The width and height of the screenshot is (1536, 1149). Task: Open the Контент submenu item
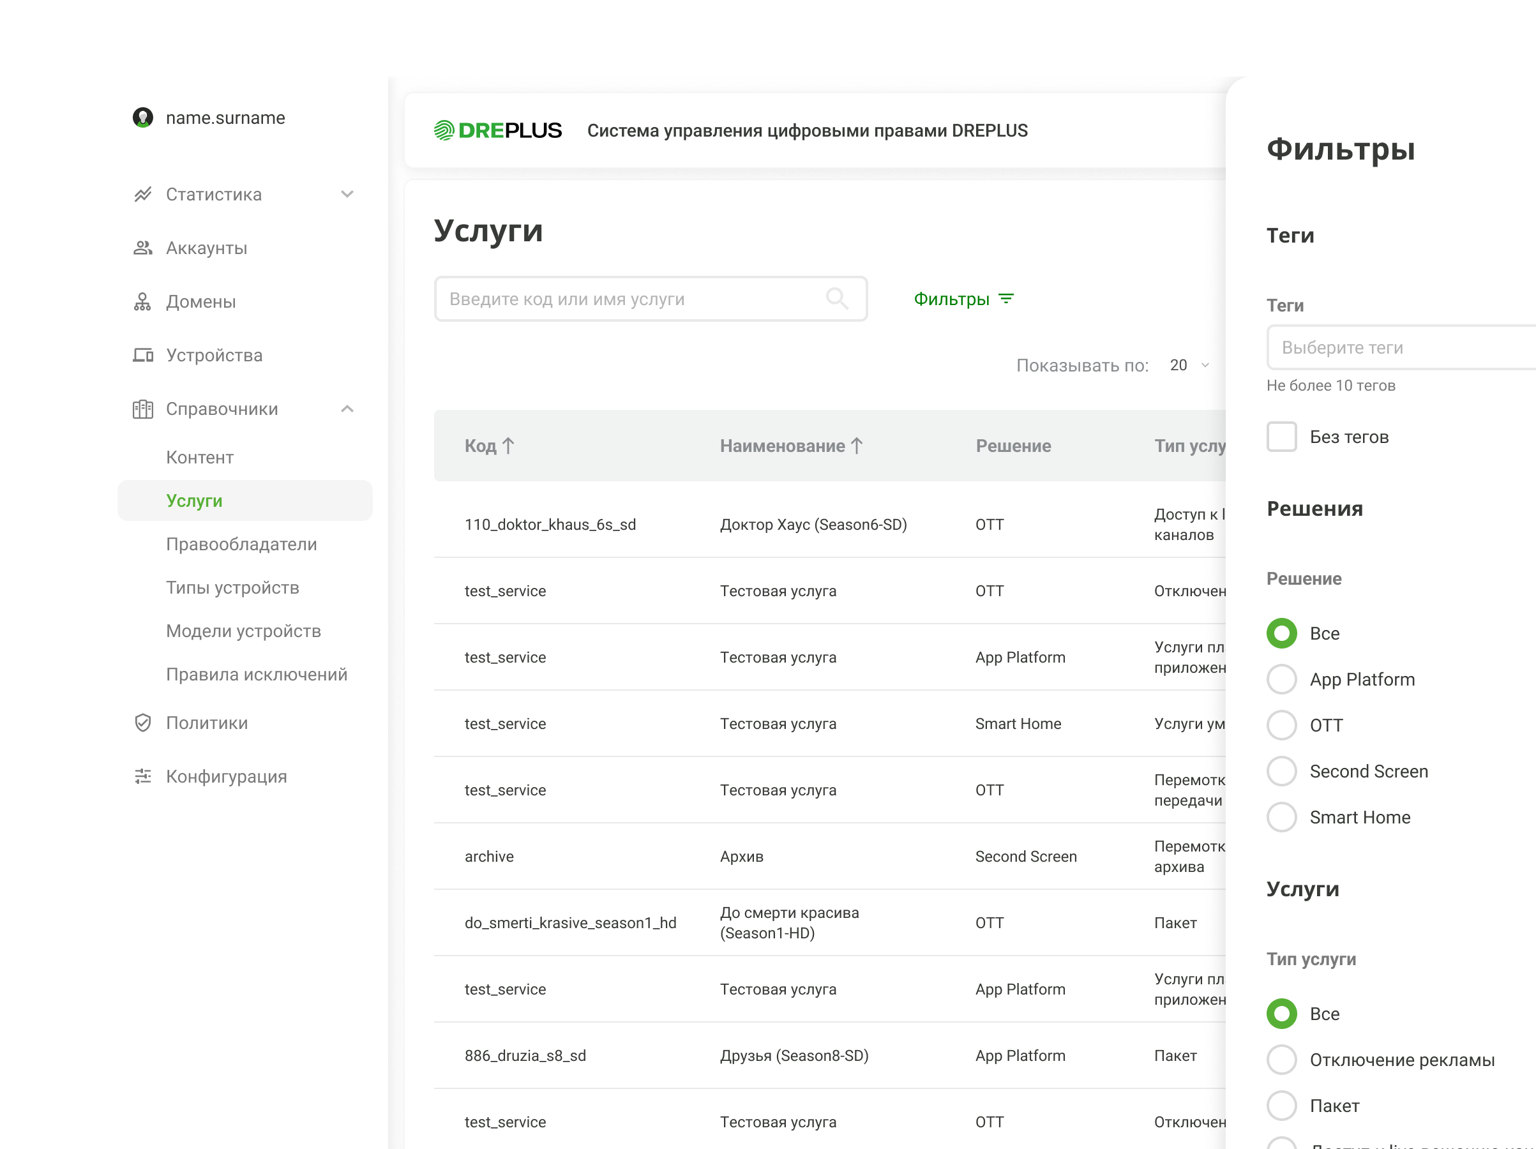click(x=200, y=458)
